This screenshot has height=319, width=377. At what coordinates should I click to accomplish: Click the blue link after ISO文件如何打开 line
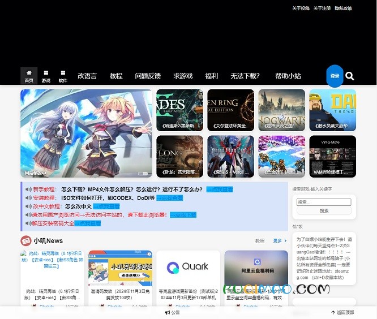point(169,198)
